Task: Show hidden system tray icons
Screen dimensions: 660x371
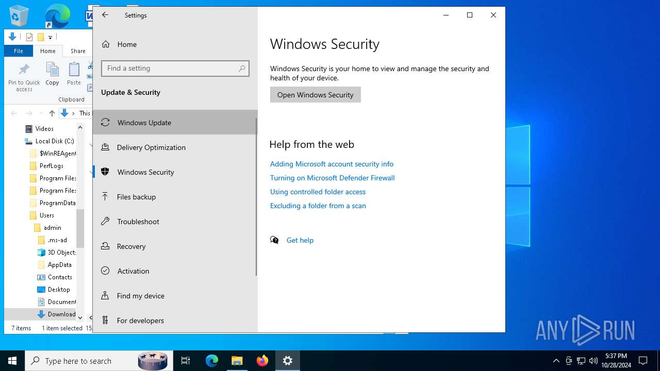Action: pyautogui.click(x=556, y=361)
